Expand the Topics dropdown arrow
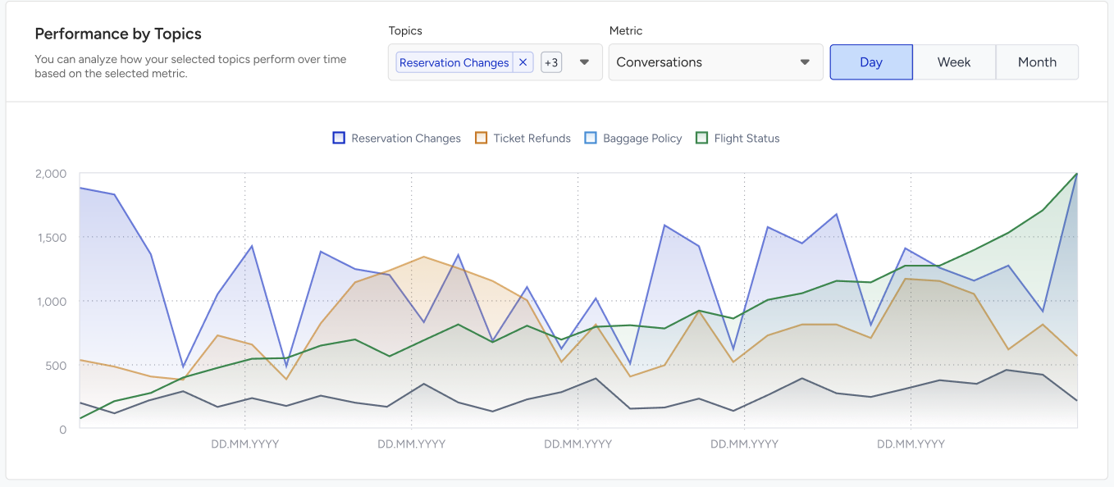This screenshot has width=1114, height=487. click(x=585, y=62)
